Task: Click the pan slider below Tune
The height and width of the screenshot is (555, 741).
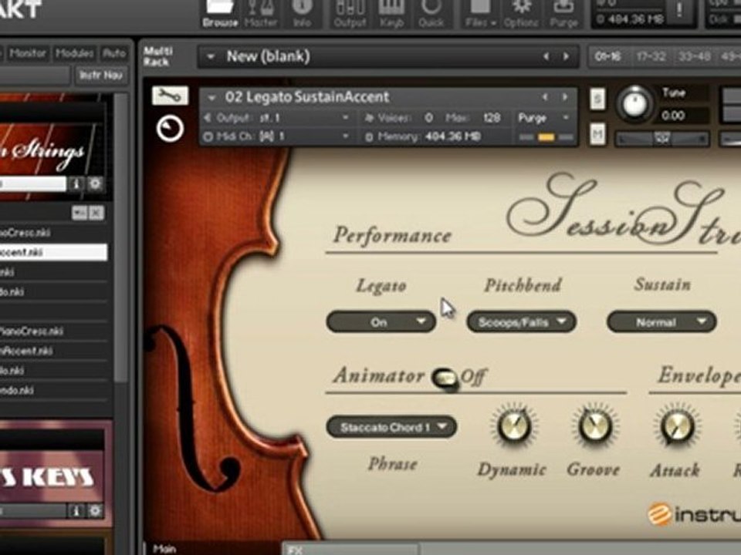Action: click(661, 139)
